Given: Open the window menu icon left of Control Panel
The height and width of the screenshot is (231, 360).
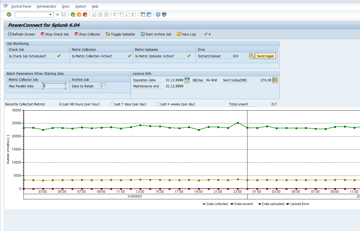Looking at the screenshot, I should coord(6,6).
